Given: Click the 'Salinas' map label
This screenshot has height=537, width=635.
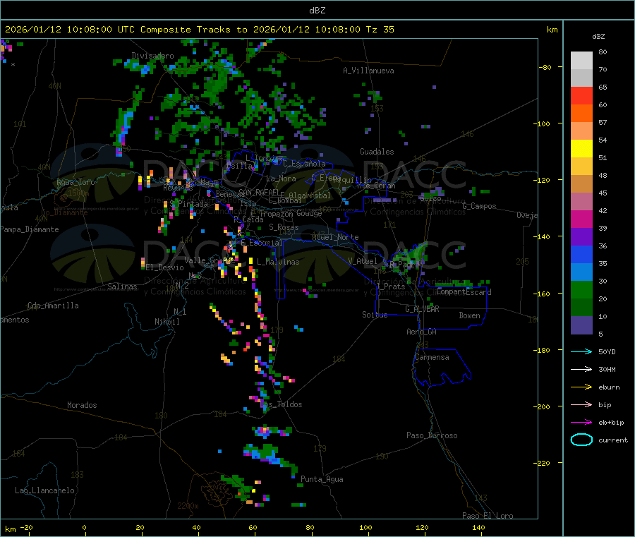Looking at the screenshot, I should (122, 286).
